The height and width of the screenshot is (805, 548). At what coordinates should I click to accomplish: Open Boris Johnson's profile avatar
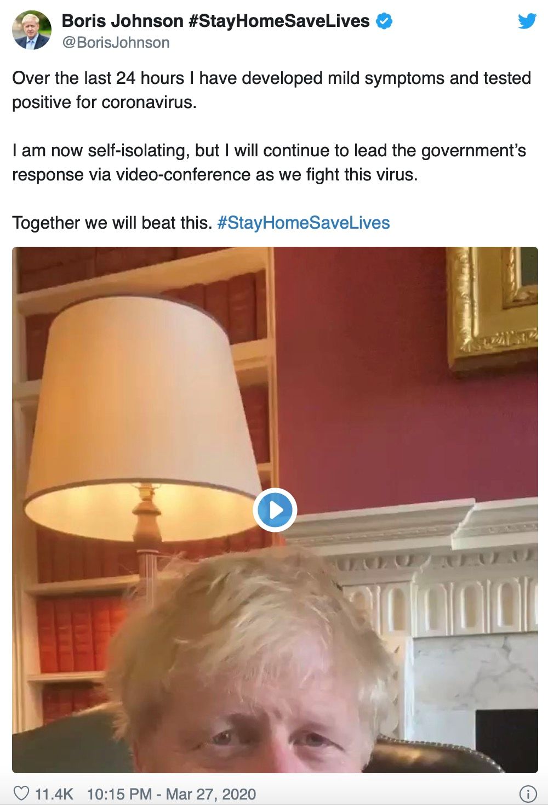pyautogui.click(x=32, y=30)
